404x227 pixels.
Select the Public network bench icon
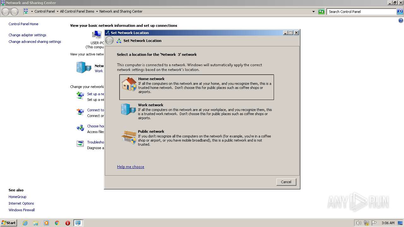click(x=129, y=137)
